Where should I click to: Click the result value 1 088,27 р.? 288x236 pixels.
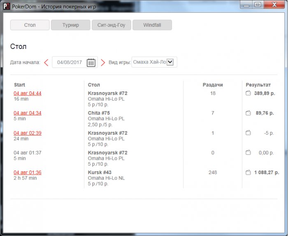coord(267,173)
